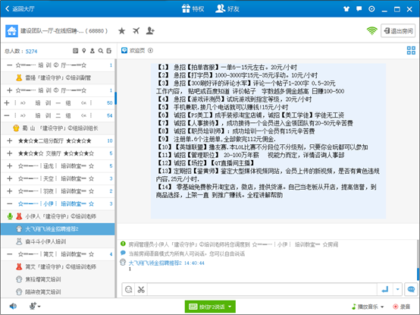Click the star favorite room icon
The height and width of the screenshot is (315, 420).
click(x=121, y=31)
